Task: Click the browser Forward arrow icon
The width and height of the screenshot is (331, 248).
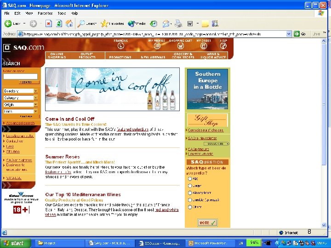Action: tap(33, 23)
